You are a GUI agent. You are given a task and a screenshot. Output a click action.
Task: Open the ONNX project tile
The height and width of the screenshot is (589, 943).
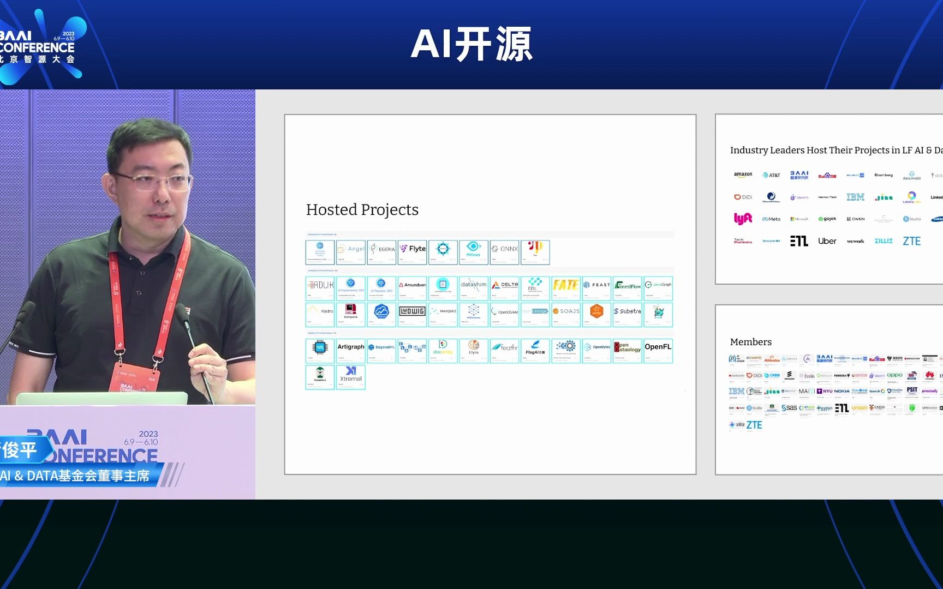(x=504, y=252)
